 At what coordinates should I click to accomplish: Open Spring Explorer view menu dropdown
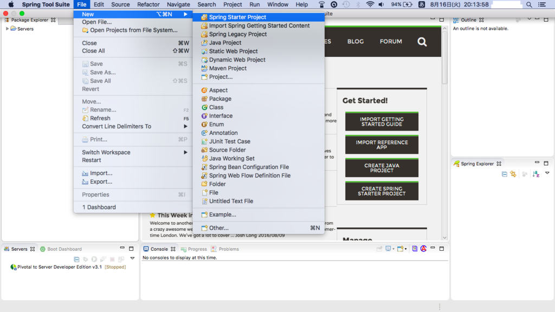click(x=547, y=173)
